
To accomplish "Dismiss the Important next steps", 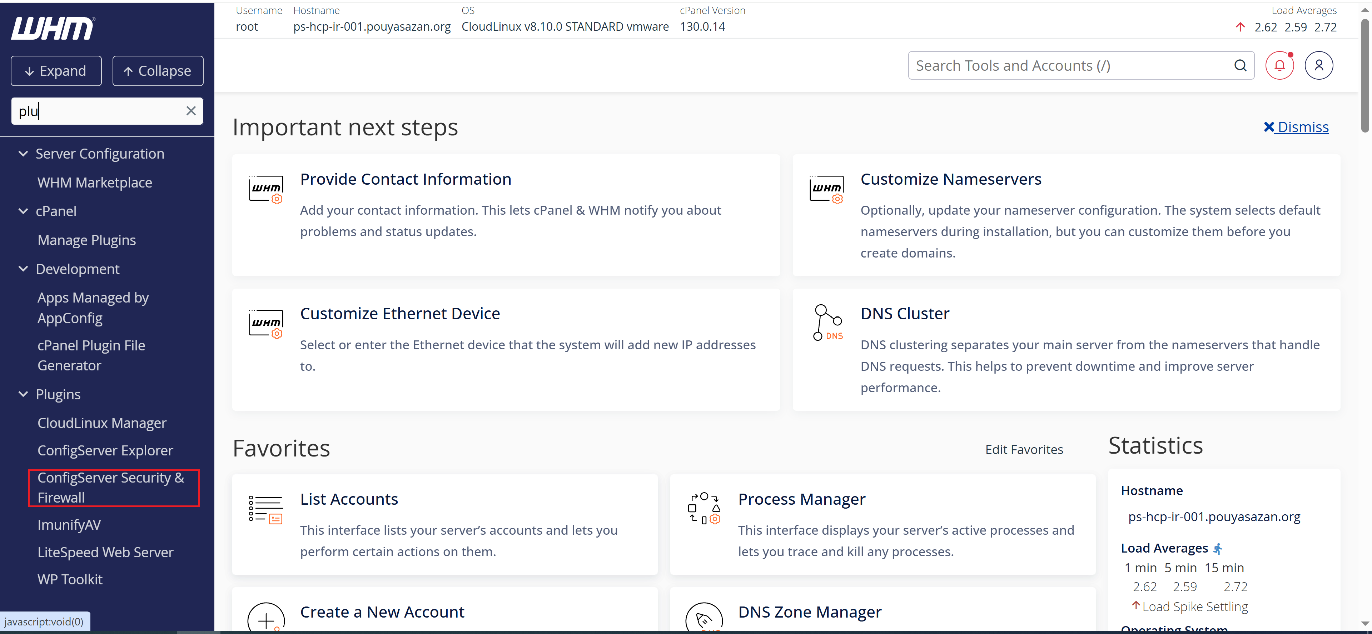I will pos(1296,127).
